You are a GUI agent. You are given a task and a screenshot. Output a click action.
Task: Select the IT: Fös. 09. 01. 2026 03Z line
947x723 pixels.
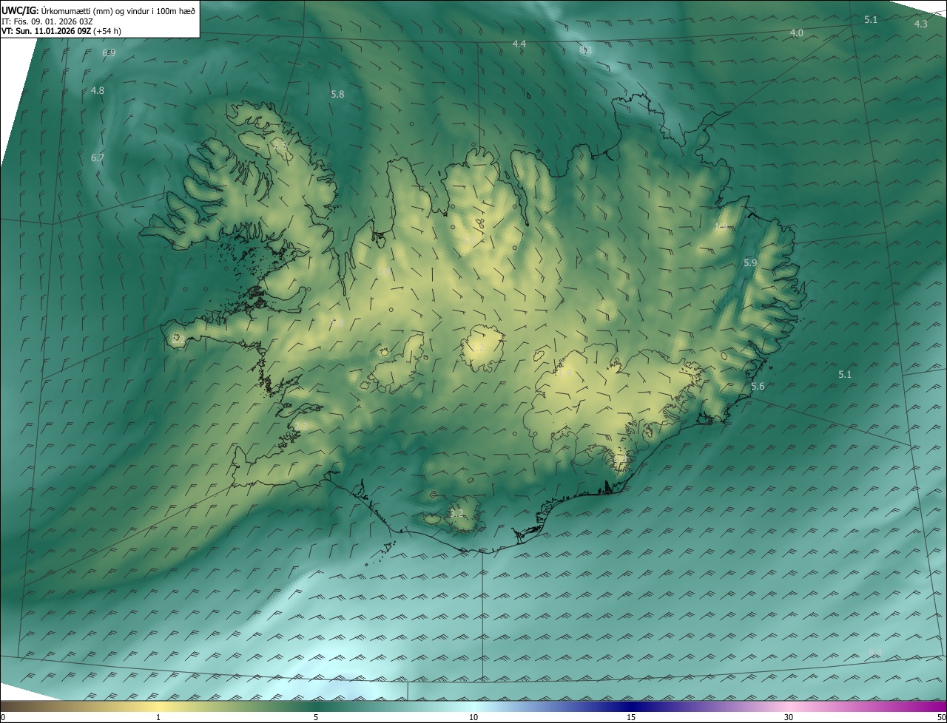(47, 21)
